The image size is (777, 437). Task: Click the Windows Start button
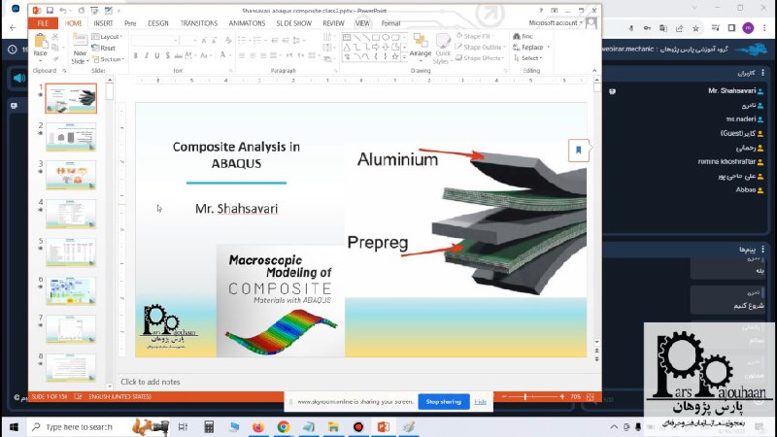tap(14, 426)
